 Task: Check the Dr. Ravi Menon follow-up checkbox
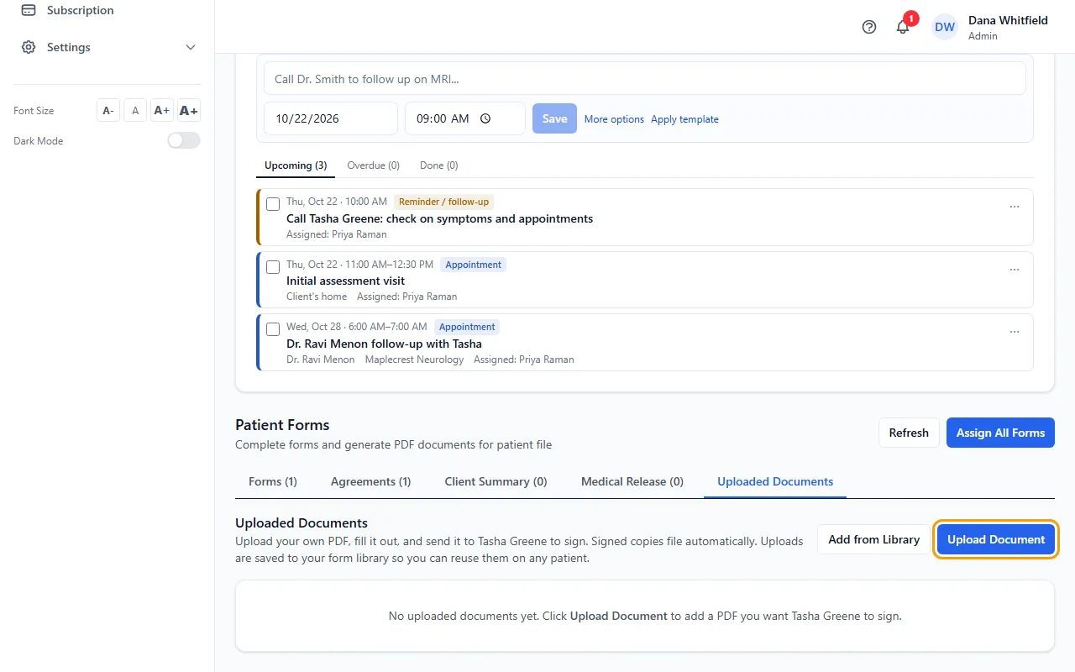point(273,329)
